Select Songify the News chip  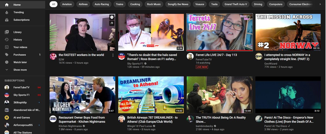click(178, 4)
